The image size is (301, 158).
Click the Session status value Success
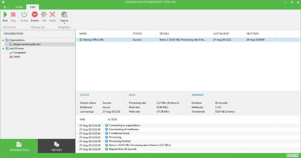click(107, 103)
